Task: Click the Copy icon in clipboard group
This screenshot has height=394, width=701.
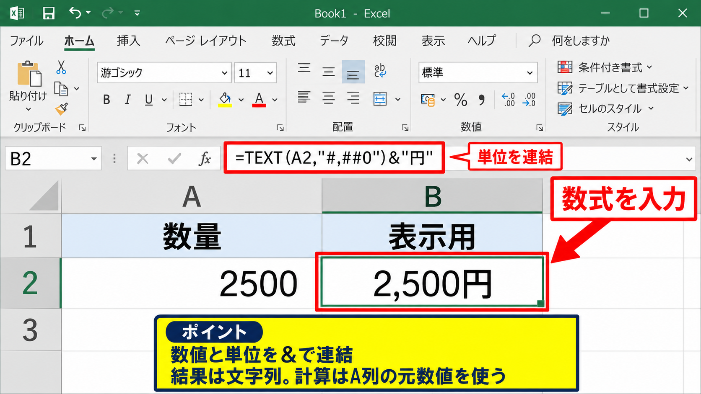Action: click(x=61, y=89)
